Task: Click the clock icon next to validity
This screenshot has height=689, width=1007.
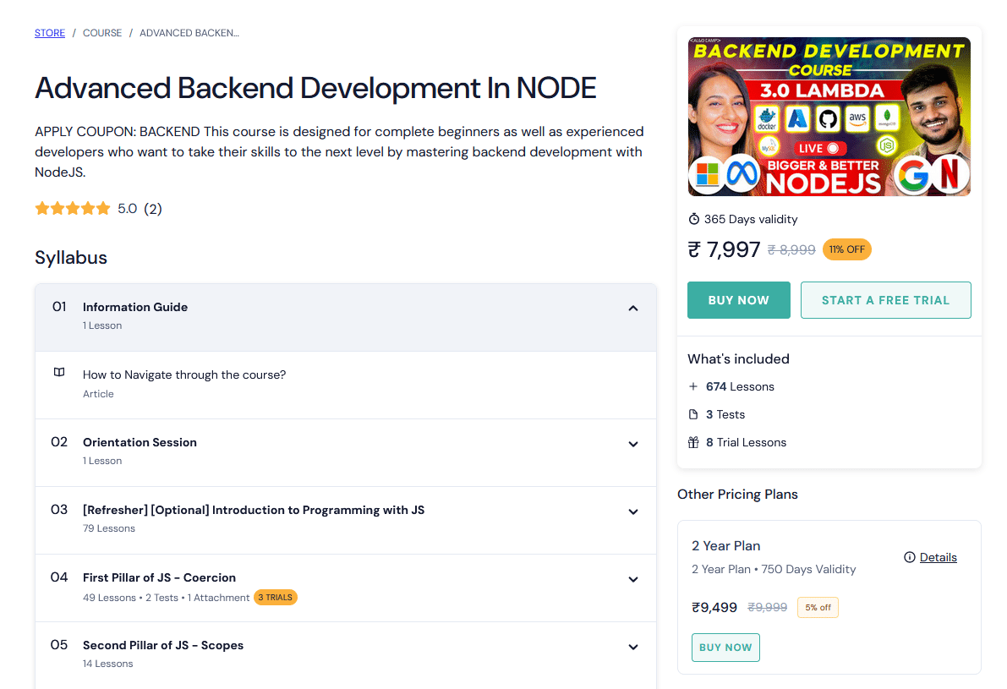Action: point(694,219)
